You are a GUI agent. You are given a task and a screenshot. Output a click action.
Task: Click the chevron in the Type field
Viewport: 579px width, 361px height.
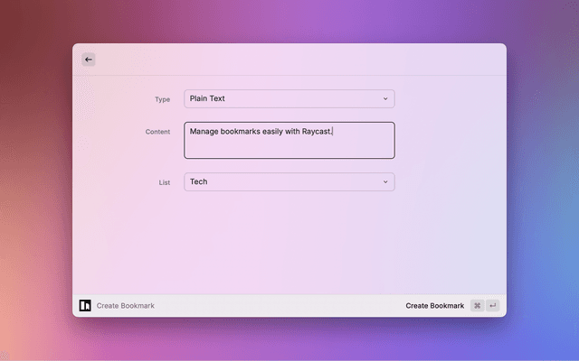384,99
